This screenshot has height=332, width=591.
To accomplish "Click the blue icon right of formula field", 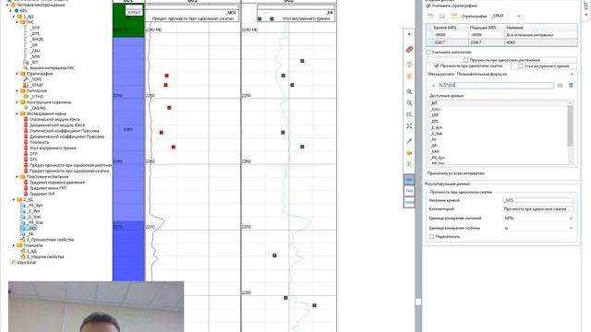I will (x=571, y=86).
